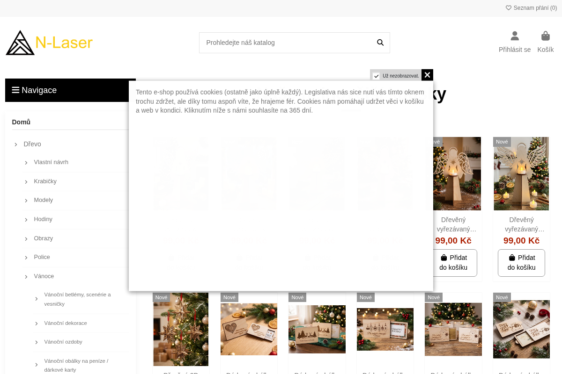Expand the Vánoční dekorace chevron

(x=37, y=324)
